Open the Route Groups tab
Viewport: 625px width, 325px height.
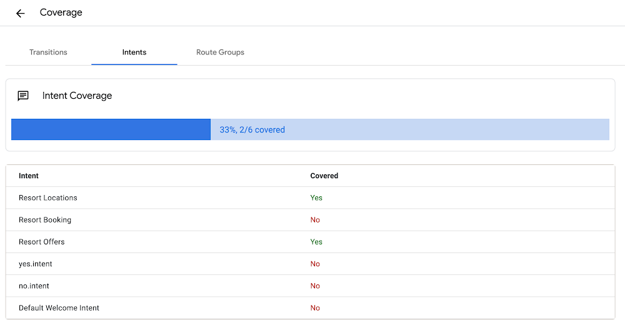click(220, 52)
